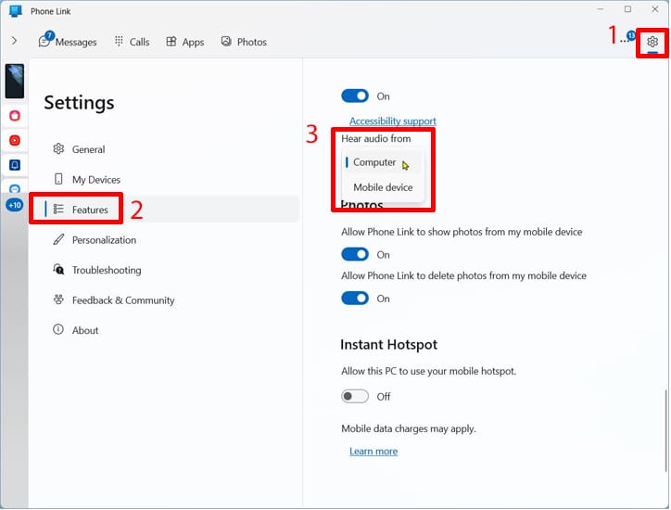This screenshot has height=510, width=671.
Task: Open the Messages tab
Action: pos(68,42)
